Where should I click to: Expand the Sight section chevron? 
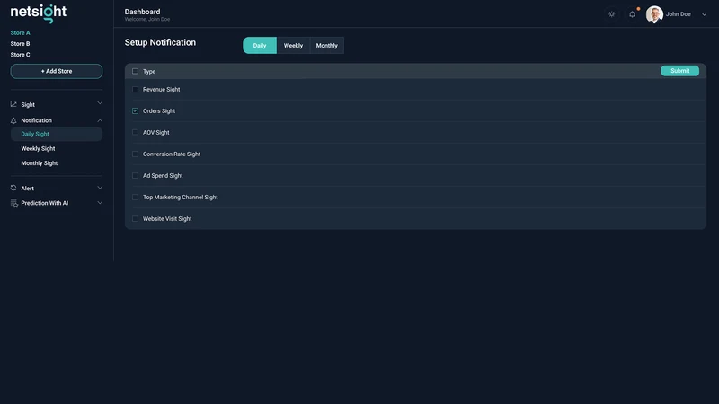100,103
